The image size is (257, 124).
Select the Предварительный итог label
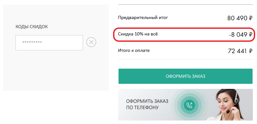[x=143, y=18]
